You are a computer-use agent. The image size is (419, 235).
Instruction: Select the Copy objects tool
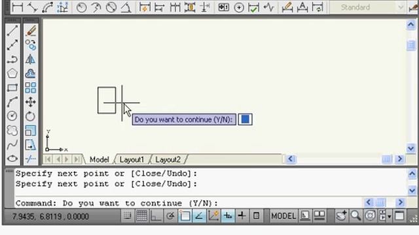click(31, 45)
